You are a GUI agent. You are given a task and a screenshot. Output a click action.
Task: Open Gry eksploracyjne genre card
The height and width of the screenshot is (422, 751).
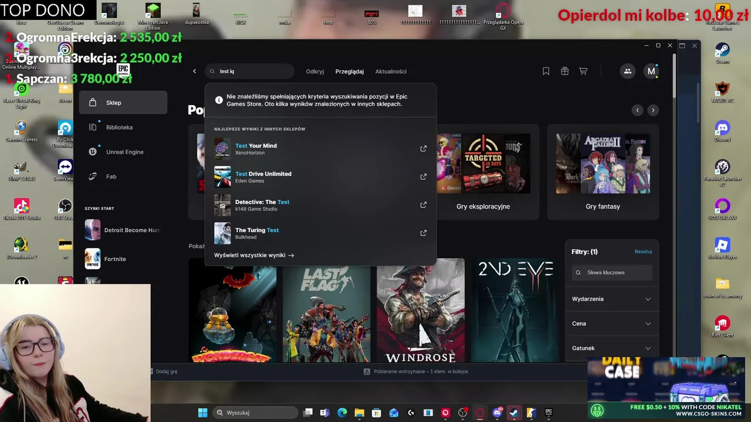[483, 172]
